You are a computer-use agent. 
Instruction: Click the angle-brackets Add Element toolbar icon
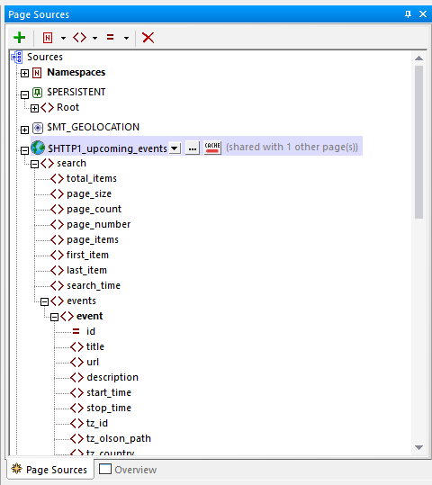coord(79,38)
